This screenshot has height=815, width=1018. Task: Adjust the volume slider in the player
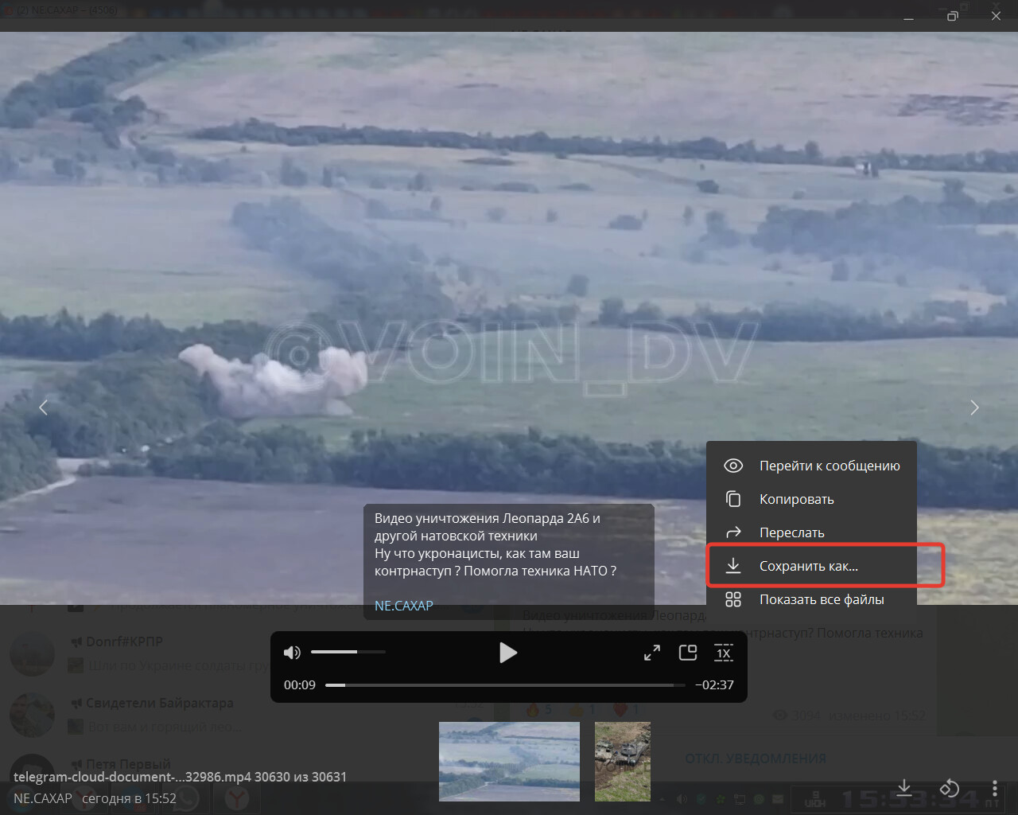coord(348,652)
